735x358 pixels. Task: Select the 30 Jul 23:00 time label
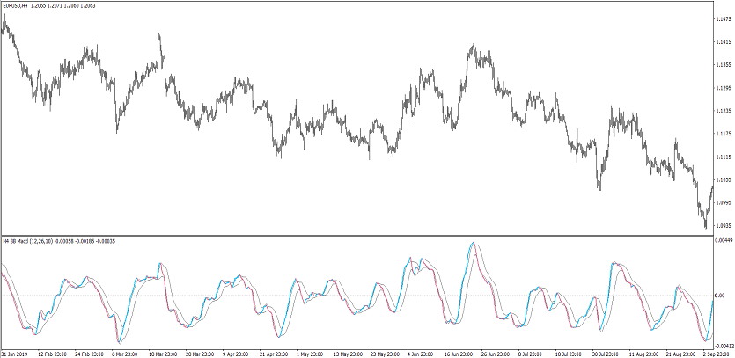tap(606, 353)
